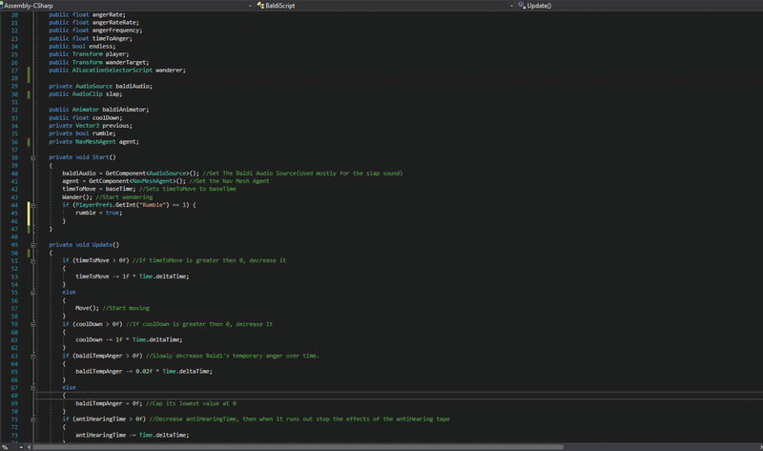Click "private AudioSource baldiAudio;" line
The height and width of the screenshot is (451, 763).
[x=101, y=86]
